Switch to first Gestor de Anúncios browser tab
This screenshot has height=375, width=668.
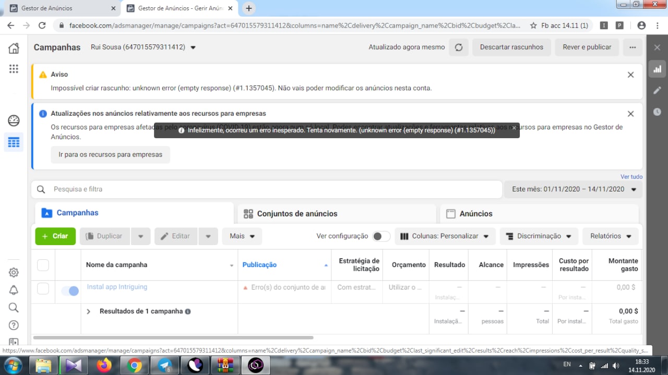(63, 8)
